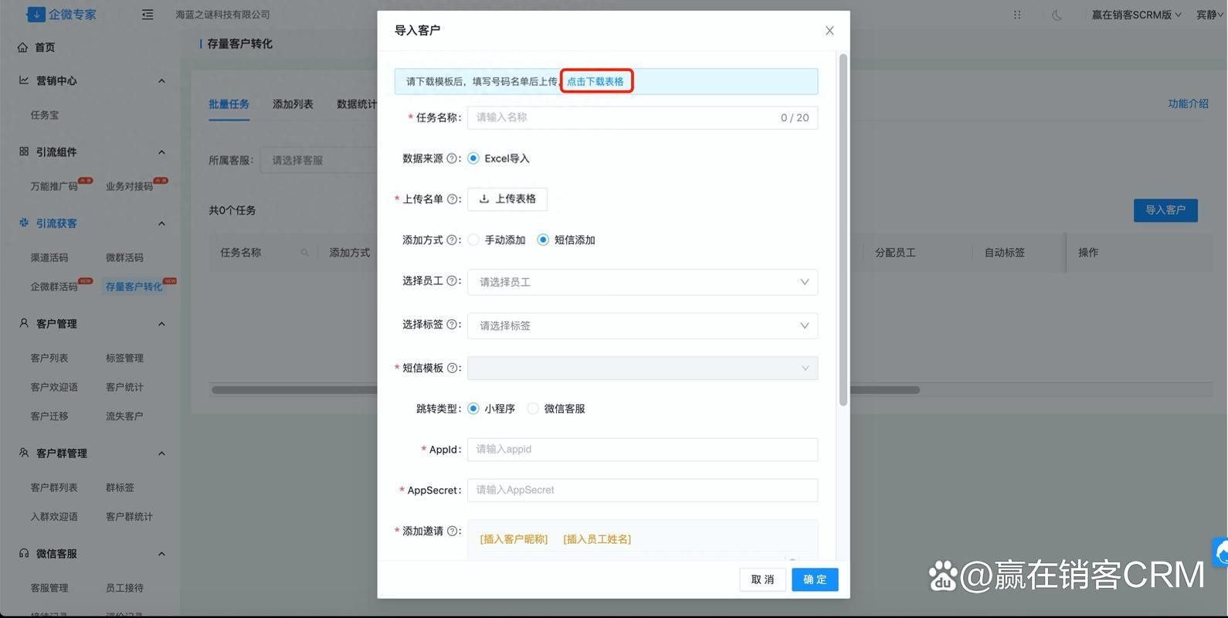Click search icon in 任务名称 column
This screenshot has width=1228, height=618.
(304, 253)
